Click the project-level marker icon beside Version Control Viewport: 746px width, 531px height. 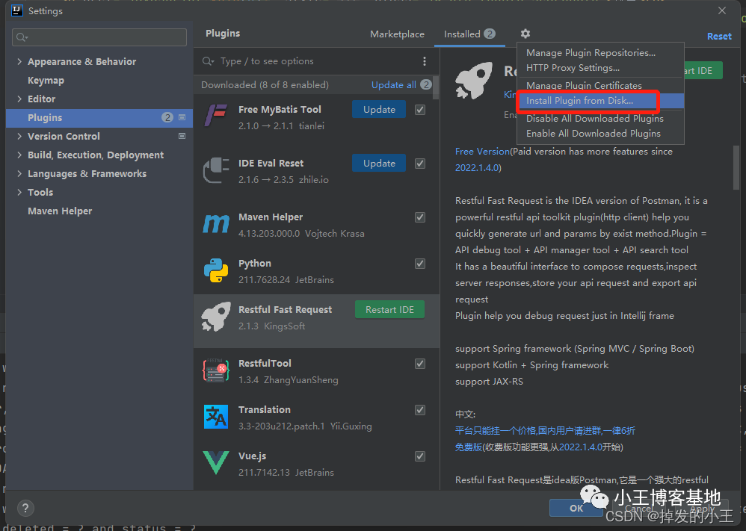(182, 136)
